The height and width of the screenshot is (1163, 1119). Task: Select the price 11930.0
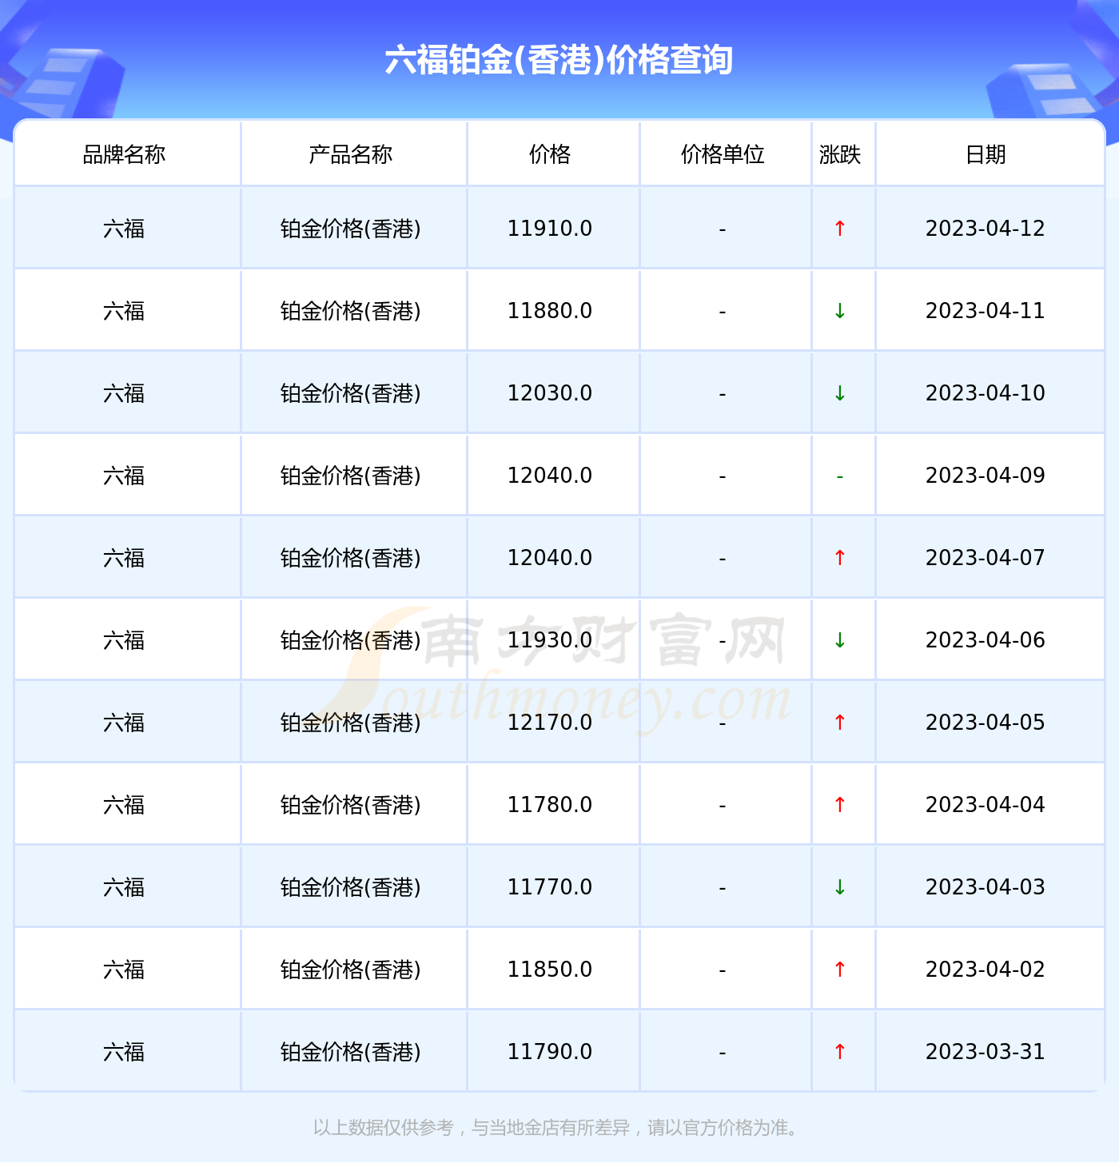550,640
